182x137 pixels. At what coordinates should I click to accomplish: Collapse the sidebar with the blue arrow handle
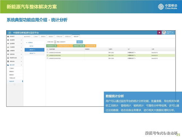pyautogui.click(x=23, y=81)
